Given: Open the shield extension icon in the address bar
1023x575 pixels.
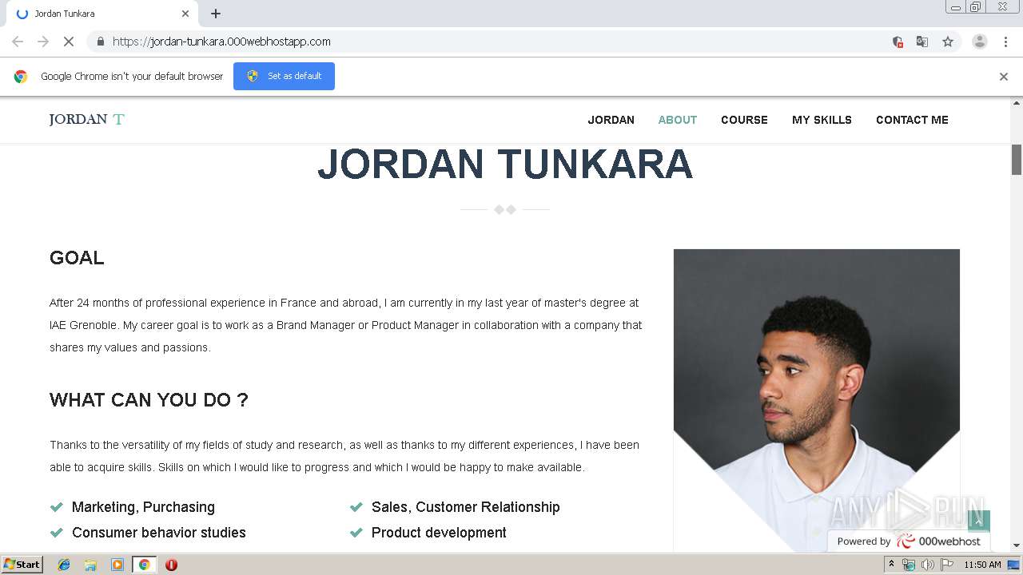Looking at the screenshot, I should click(898, 42).
